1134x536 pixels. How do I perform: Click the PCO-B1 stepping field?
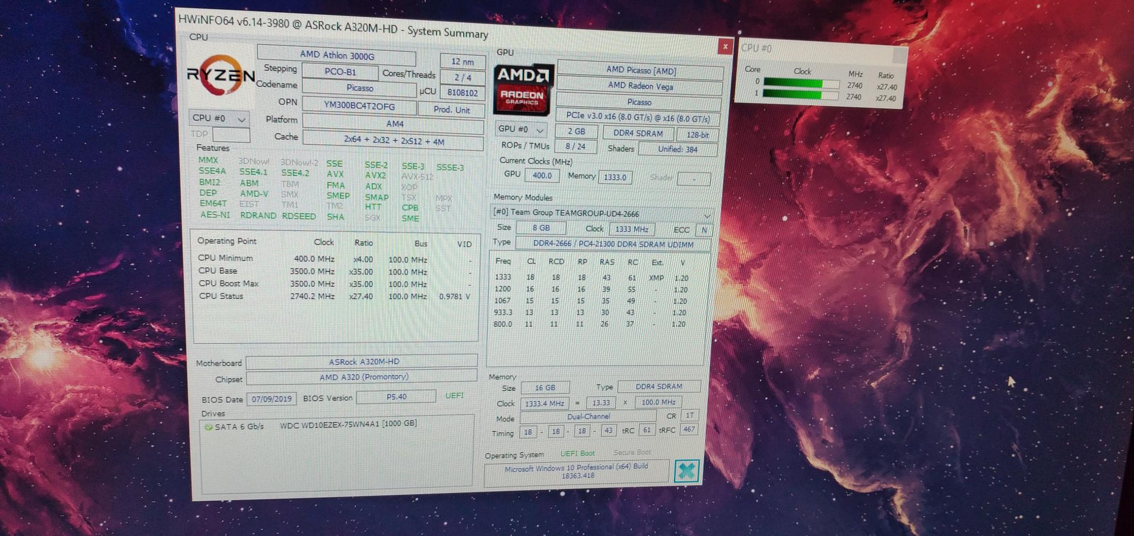(x=340, y=72)
